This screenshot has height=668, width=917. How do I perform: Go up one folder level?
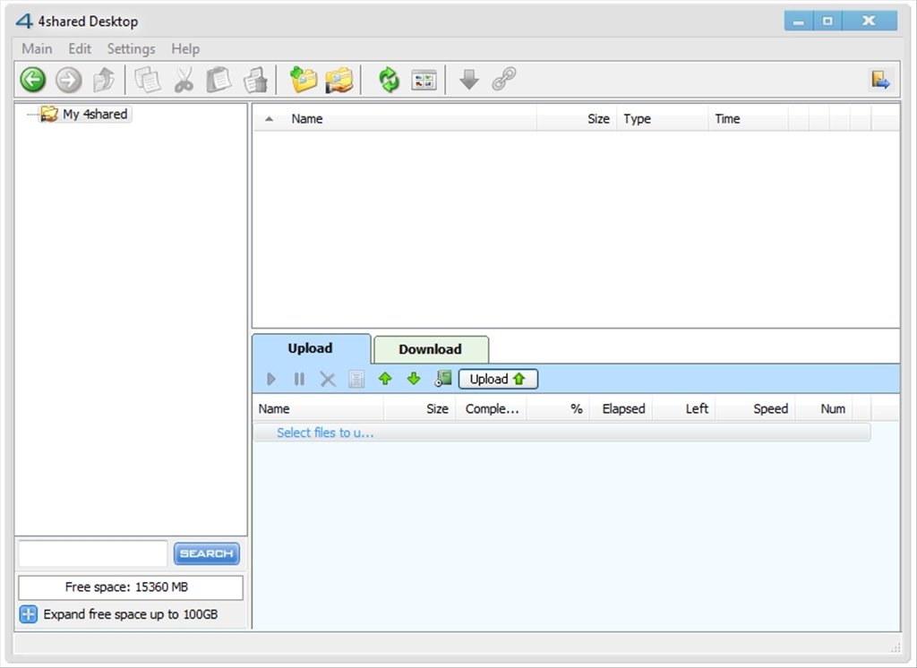[x=104, y=80]
